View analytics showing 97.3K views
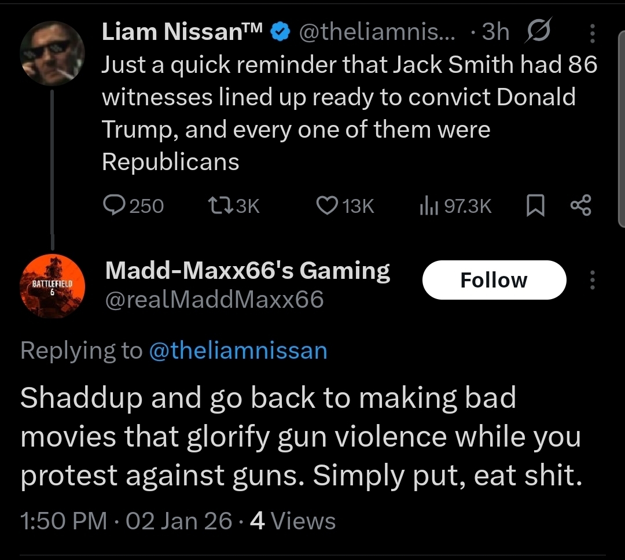 click(455, 206)
